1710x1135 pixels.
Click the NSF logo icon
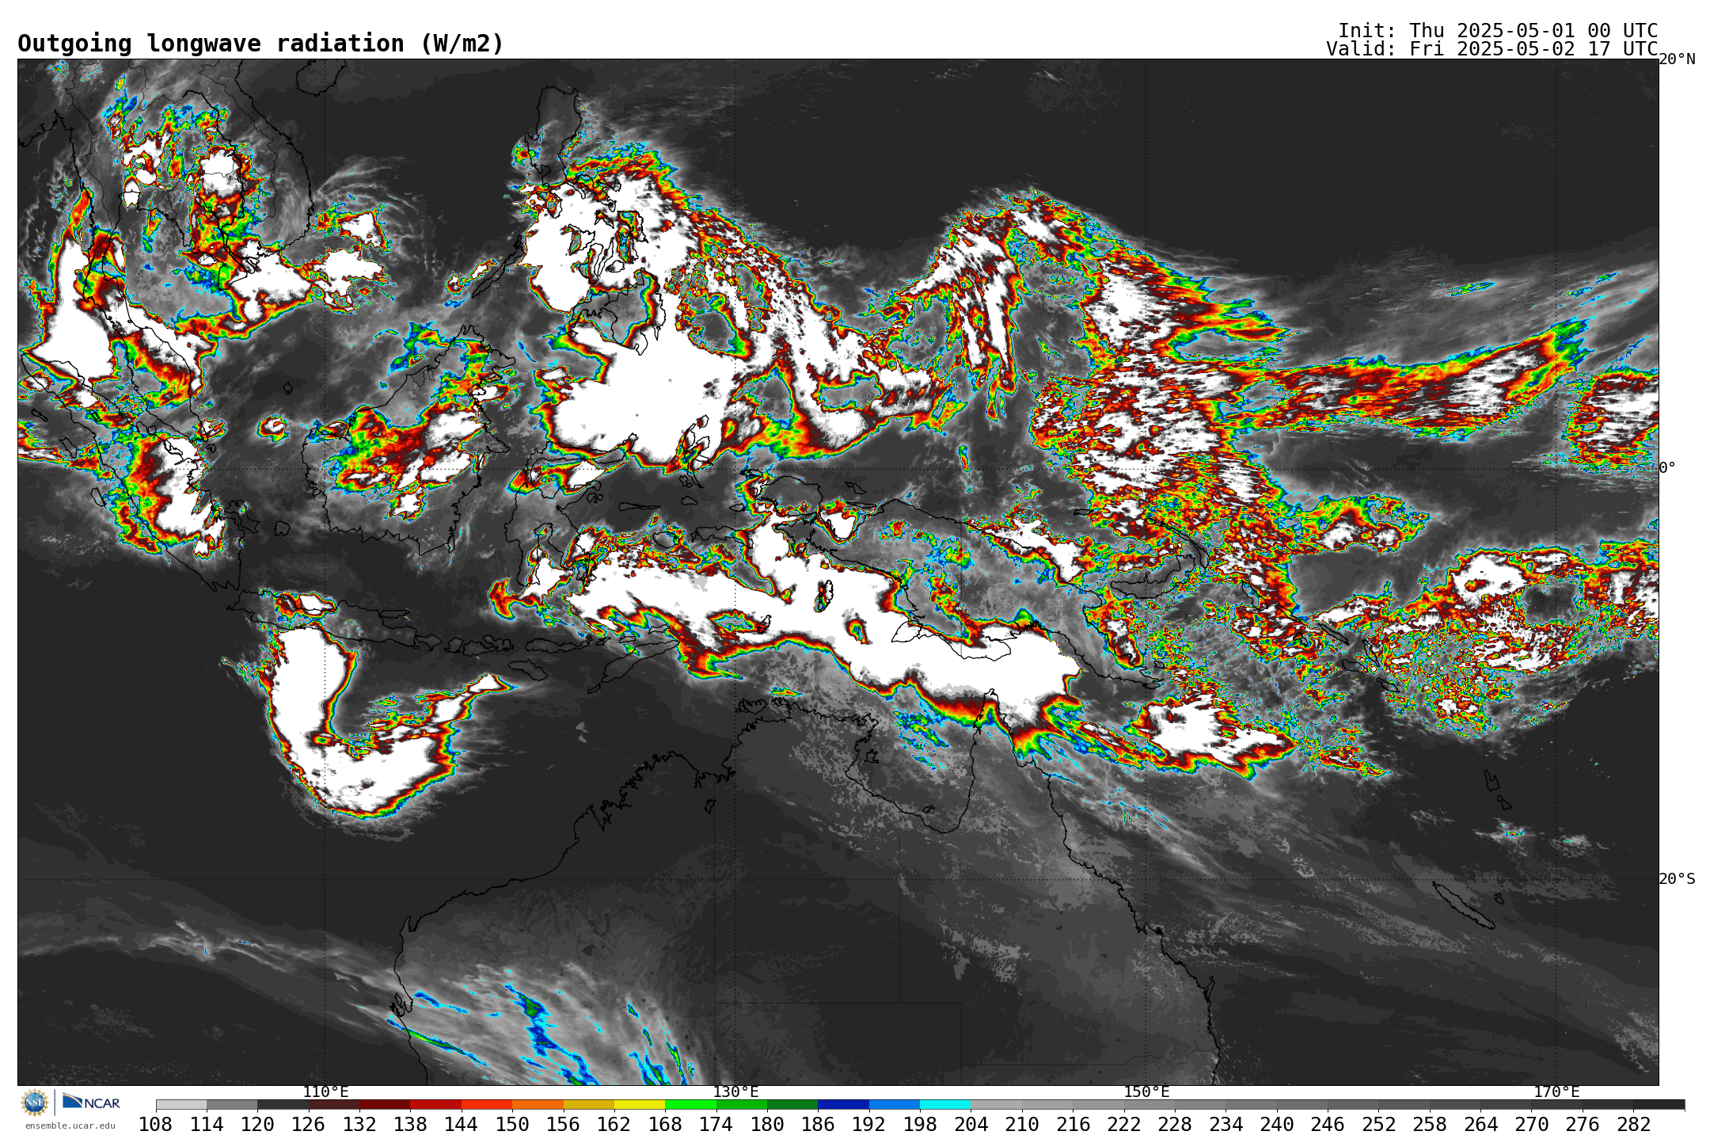click(35, 1102)
